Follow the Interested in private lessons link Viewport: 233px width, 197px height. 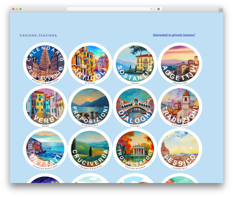174,35
